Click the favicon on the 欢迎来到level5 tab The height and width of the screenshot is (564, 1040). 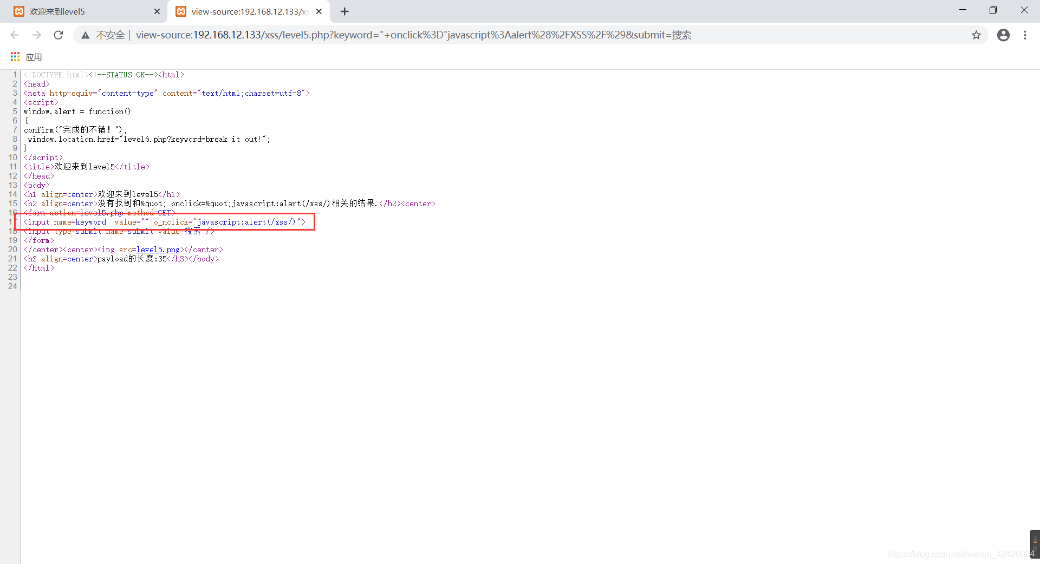point(19,11)
